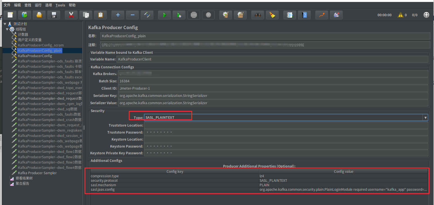Click the Keystore Private Key Password field

(x=286, y=153)
